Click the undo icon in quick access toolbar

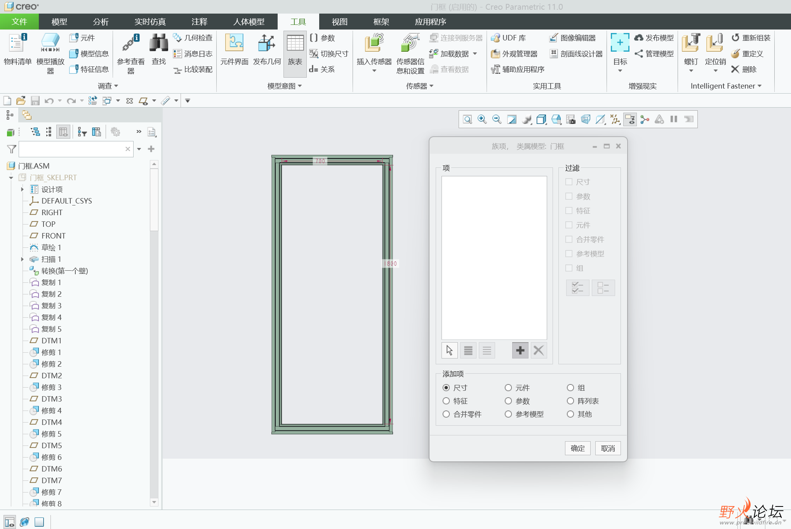pos(49,101)
